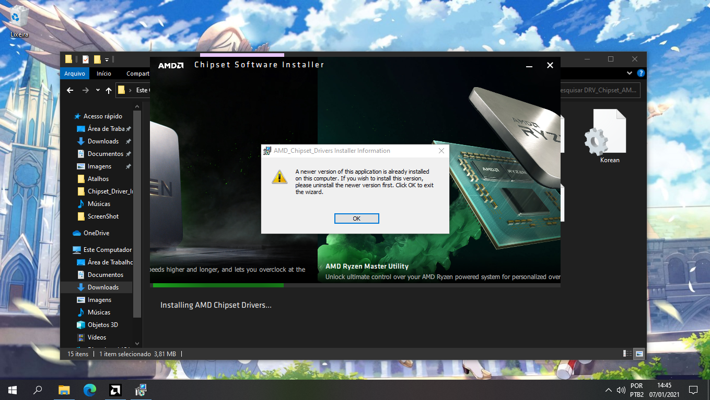The height and width of the screenshot is (400, 710).
Task: Expand the Explorer ribbon with the chevron
Action: (x=629, y=74)
